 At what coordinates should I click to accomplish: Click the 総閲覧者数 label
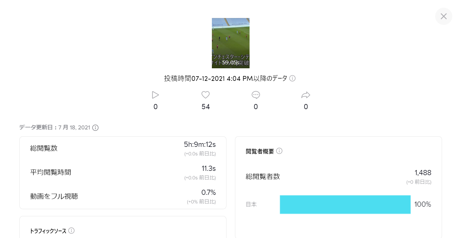263,177
